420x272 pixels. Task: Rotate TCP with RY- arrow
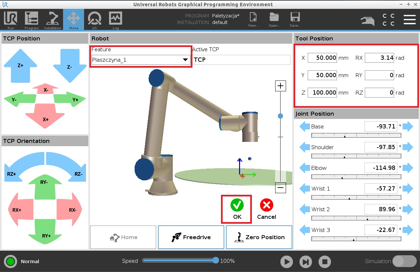[x=44, y=187]
